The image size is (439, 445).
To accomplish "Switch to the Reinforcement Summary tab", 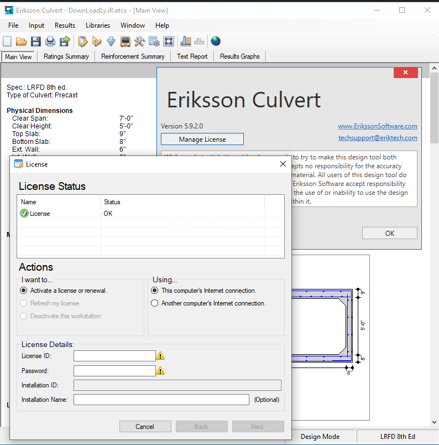I will point(133,56).
